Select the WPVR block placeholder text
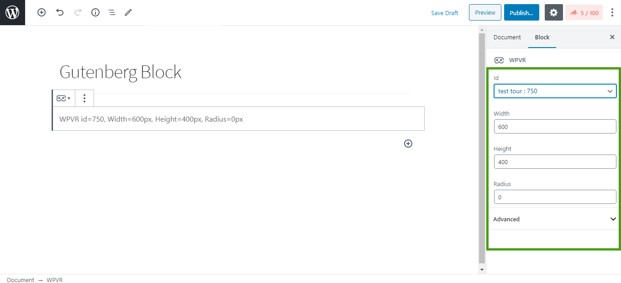 pos(151,119)
